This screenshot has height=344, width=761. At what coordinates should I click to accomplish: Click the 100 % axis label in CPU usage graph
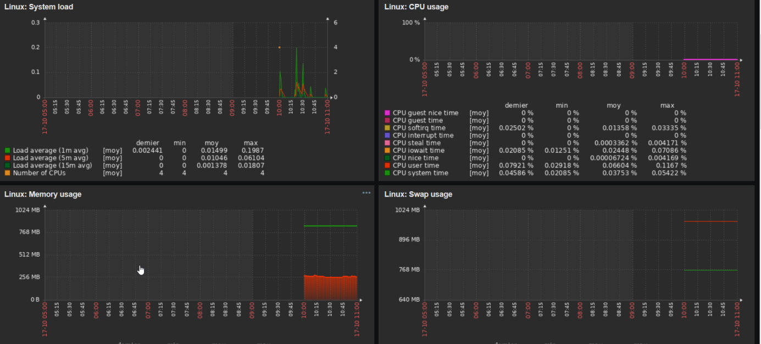click(411, 23)
